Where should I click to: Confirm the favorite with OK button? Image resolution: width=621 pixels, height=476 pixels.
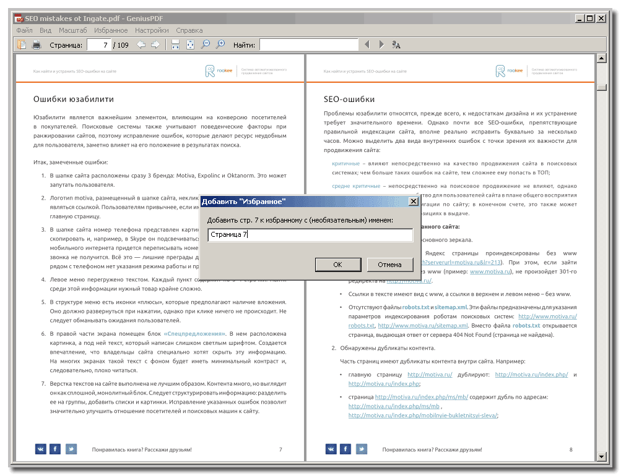[x=338, y=265]
